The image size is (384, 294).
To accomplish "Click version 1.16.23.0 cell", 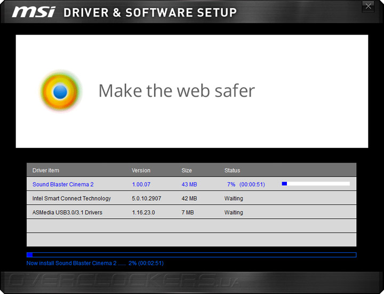I will pos(143,212).
